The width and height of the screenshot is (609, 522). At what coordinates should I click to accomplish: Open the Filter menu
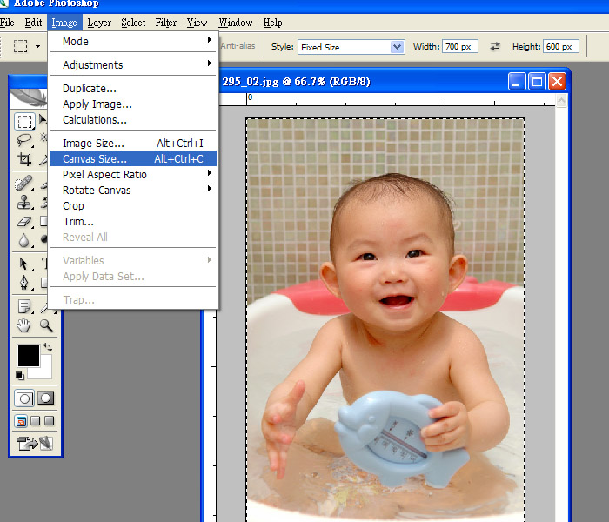tap(165, 23)
